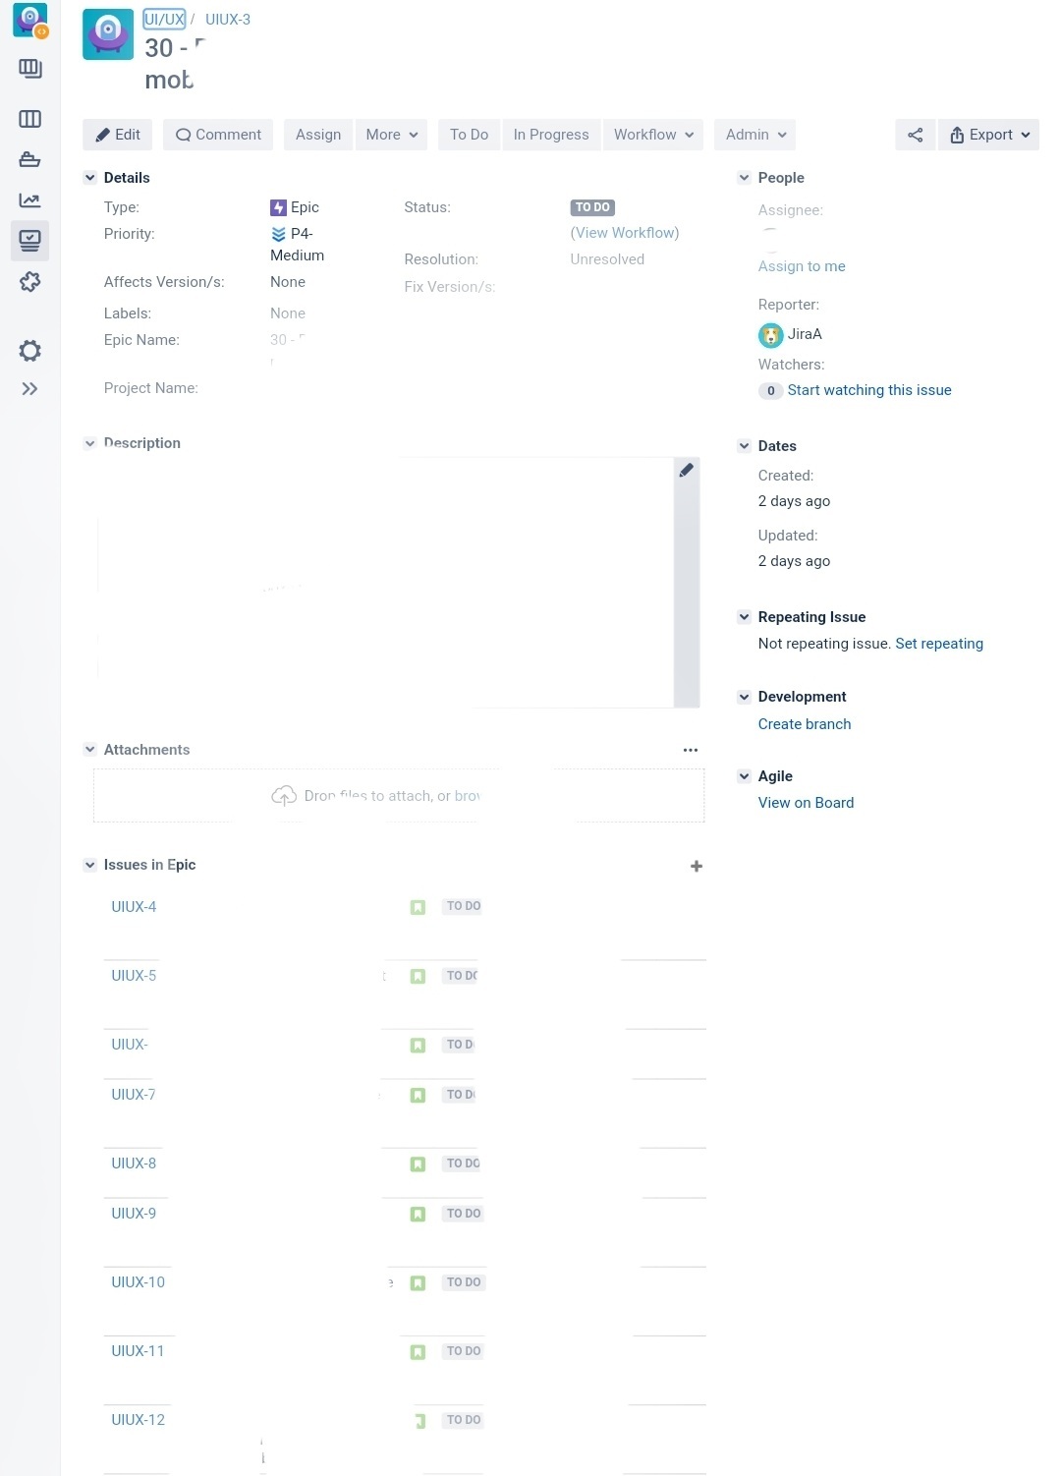Open the More dropdown menu
The image size is (1061, 1476).
pyautogui.click(x=391, y=135)
